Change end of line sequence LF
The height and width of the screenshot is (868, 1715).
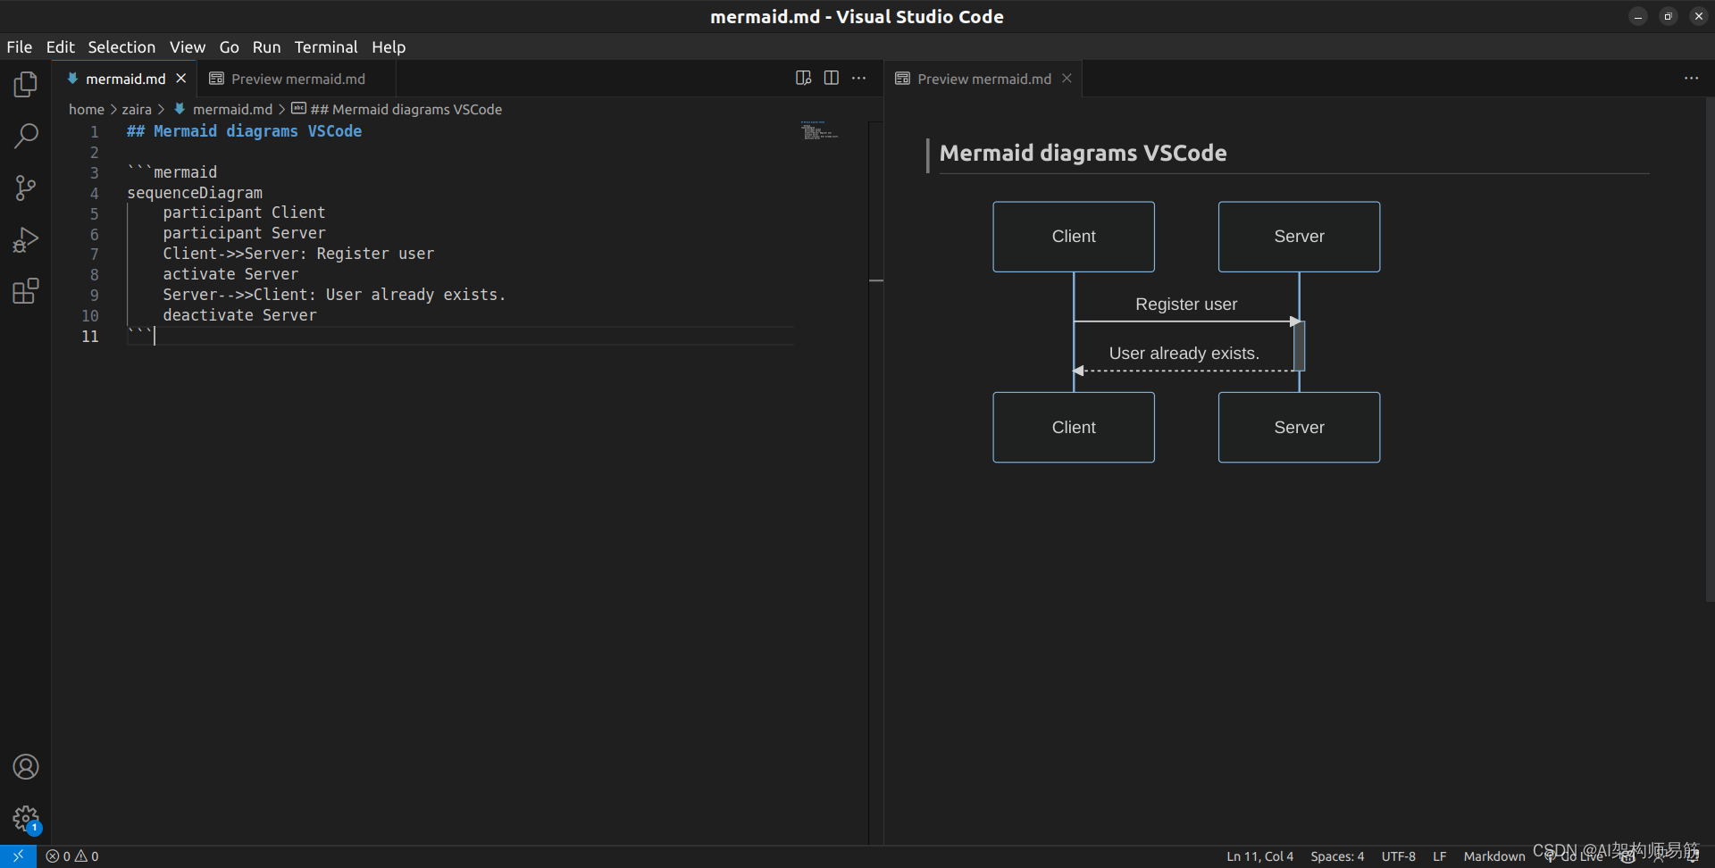[1440, 856]
